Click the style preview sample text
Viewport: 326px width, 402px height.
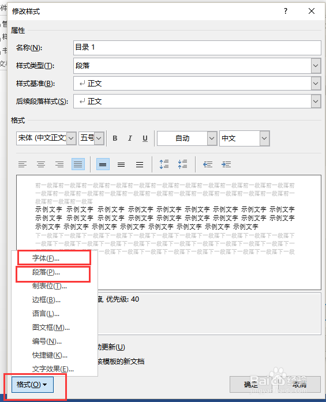(164, 218)
